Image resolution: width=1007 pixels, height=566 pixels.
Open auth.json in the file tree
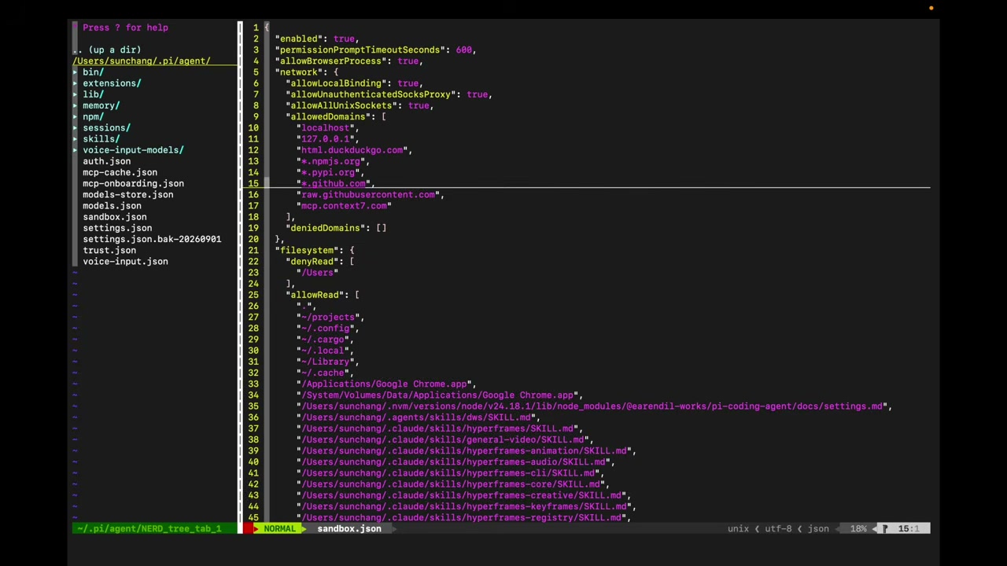(106, 161)
